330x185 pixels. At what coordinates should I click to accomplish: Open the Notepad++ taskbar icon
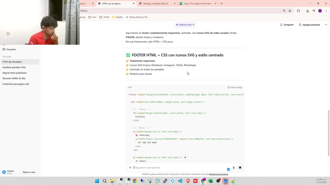[233, 181]
